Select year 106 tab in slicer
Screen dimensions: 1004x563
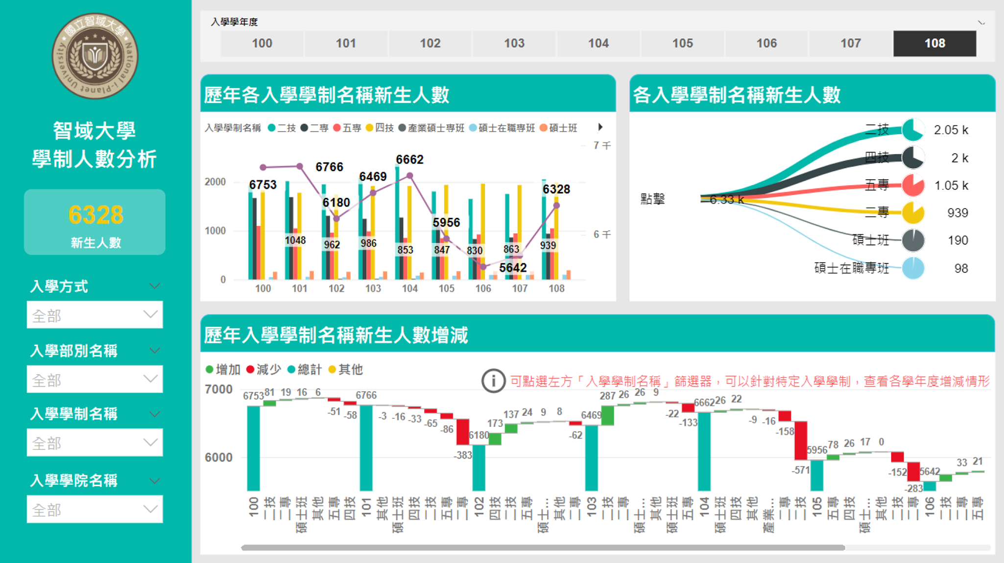[766, 44]
